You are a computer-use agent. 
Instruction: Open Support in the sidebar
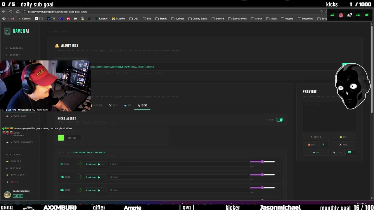coord(14,161)
